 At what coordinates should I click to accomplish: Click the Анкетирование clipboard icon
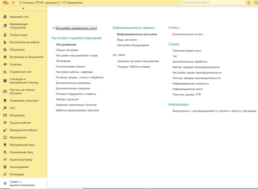pos(5,167)
